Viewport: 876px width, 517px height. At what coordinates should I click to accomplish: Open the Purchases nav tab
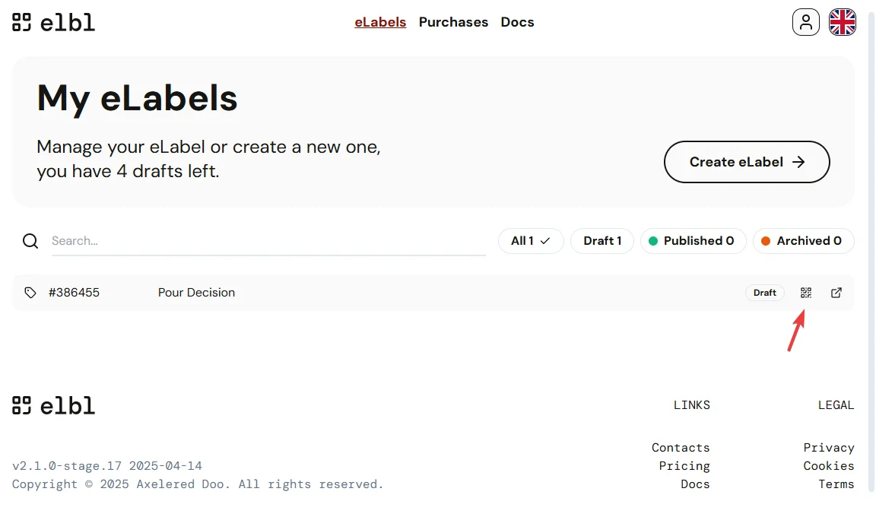click(453, 22)
